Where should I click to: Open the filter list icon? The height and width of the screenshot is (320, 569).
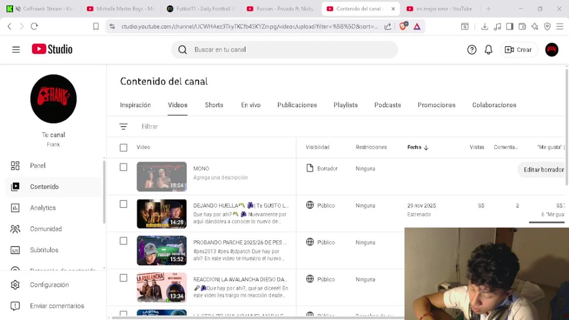click(x=124, y=127)
